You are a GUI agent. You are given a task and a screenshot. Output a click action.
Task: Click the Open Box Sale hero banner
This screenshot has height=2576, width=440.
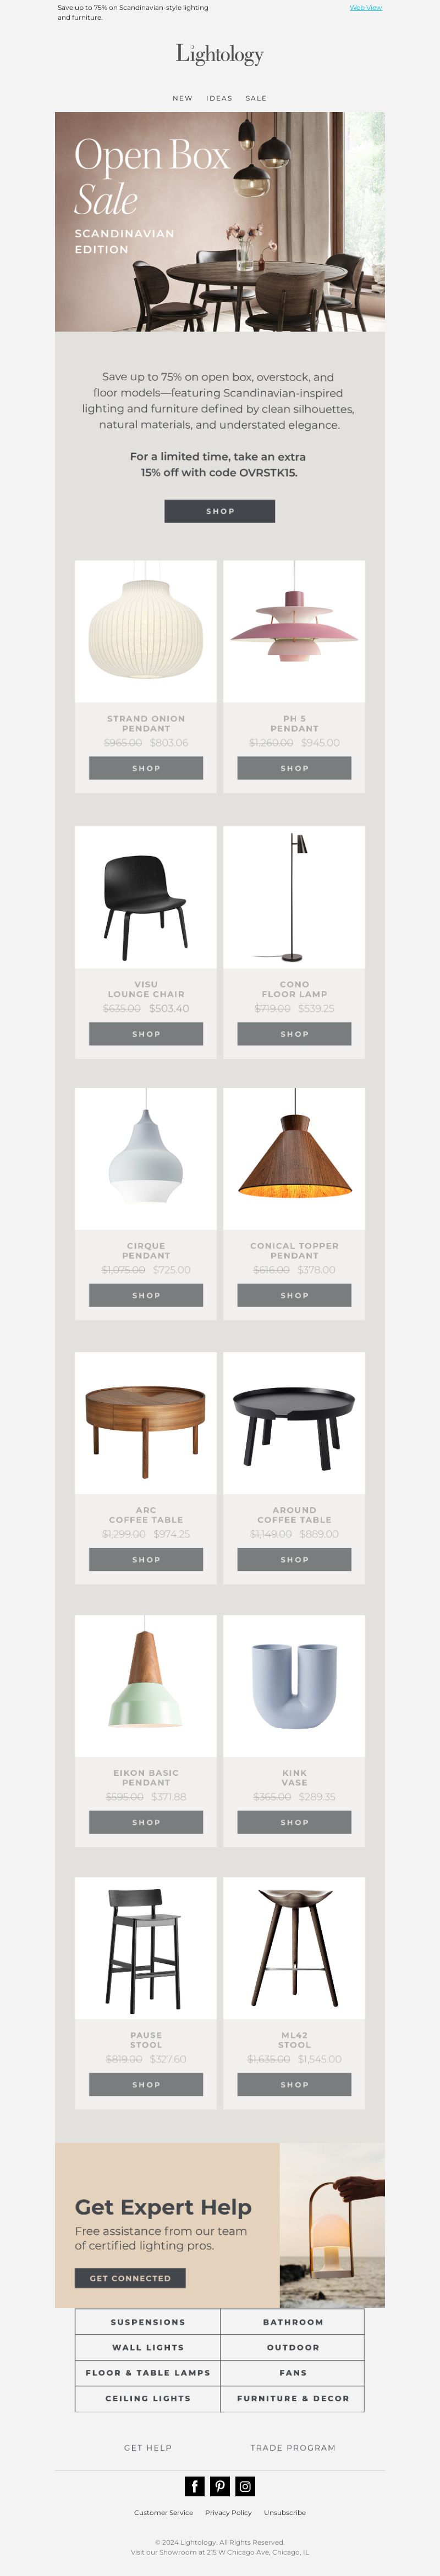click(x=220, y=221)
